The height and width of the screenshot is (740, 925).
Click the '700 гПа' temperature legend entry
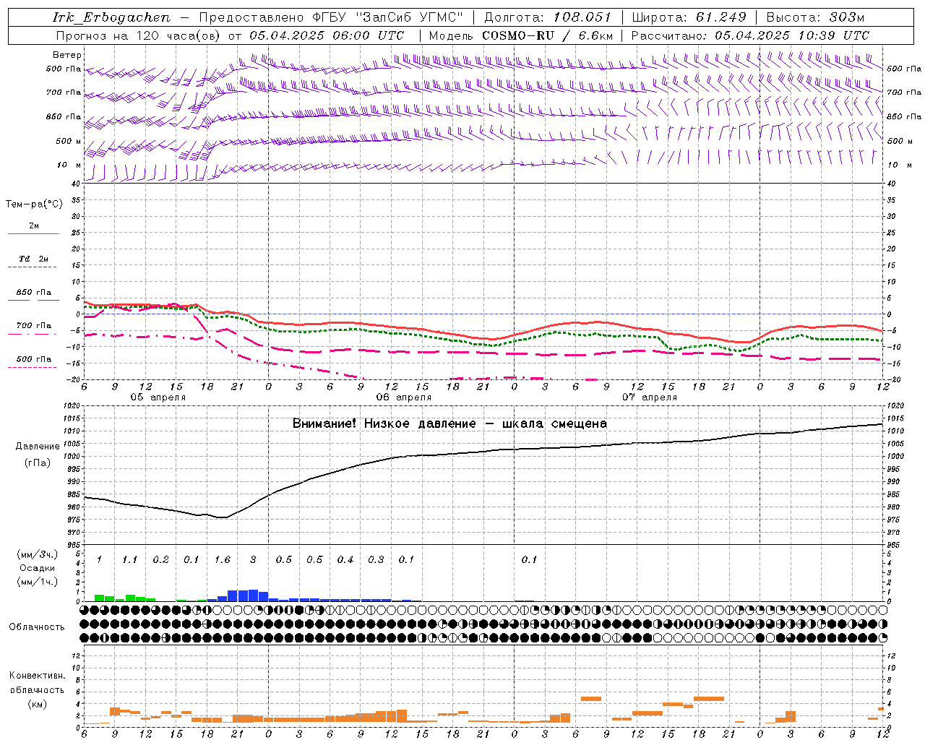click(x=34, y=325)
